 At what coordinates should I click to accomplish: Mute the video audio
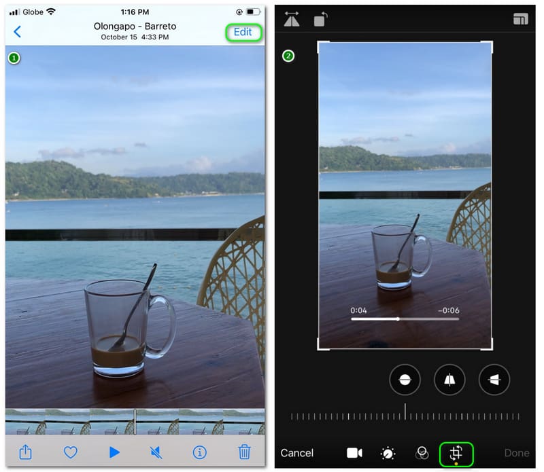156,452
